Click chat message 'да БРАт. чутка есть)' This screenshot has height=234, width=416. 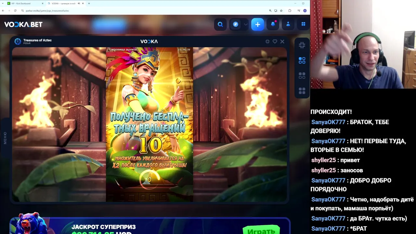tap(378, 219)
